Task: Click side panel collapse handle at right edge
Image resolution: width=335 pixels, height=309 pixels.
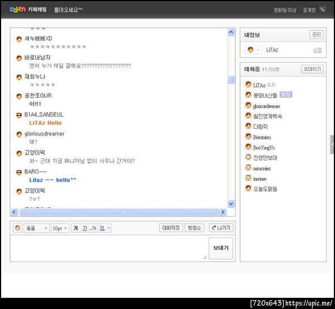Action: (x=332, y=144)
